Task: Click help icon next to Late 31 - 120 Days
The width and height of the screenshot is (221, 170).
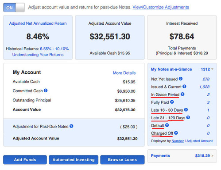Action: 188,117
